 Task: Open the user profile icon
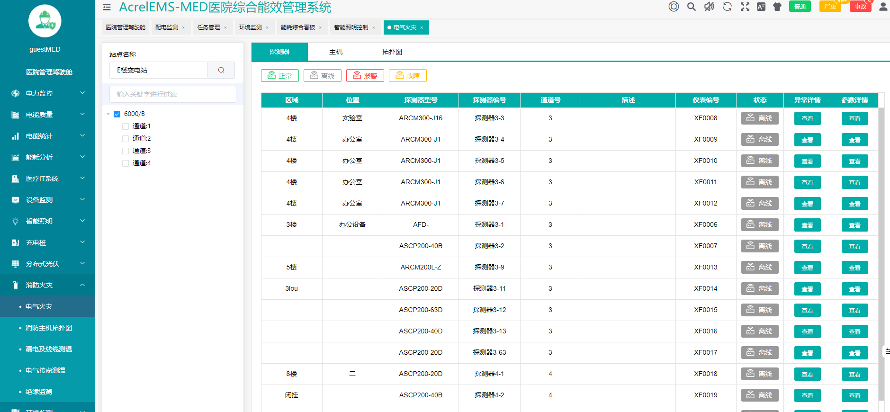[883, 7]
